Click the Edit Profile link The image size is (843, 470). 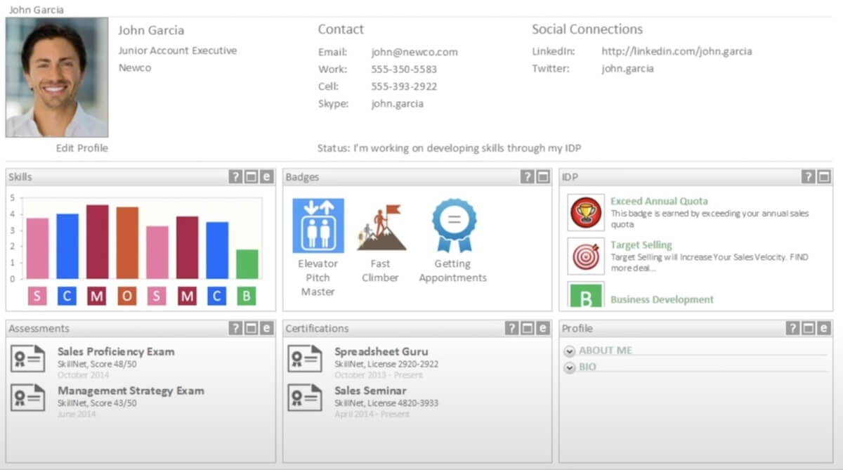click(82, 148)
